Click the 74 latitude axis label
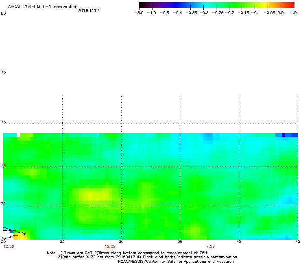 coord(3,165)
